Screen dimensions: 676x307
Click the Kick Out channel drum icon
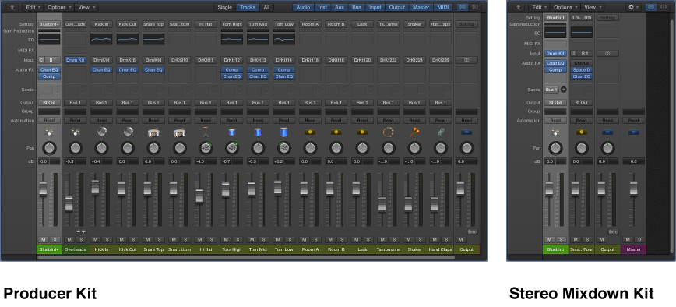coord(127,132)
